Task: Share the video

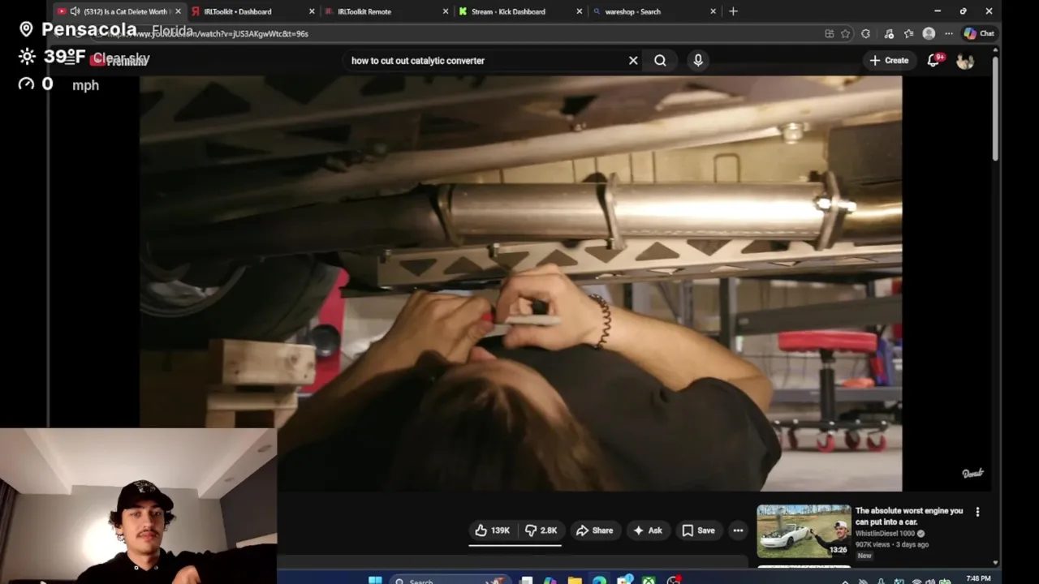Action: (594, 530)
